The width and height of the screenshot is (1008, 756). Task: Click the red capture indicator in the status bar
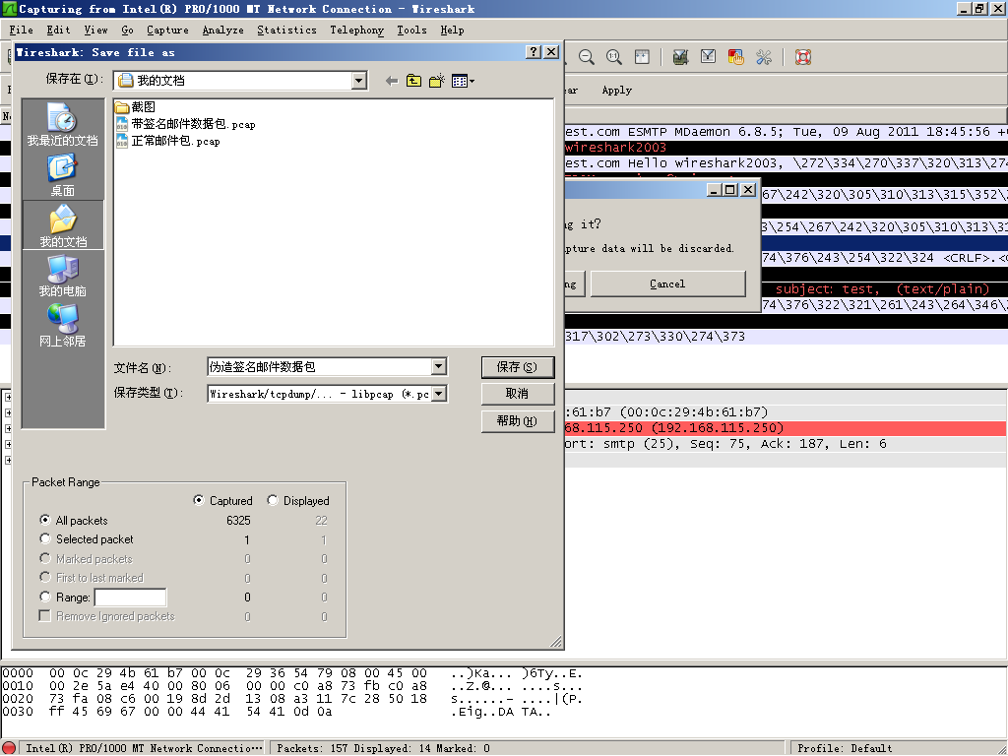coord(9,748)
